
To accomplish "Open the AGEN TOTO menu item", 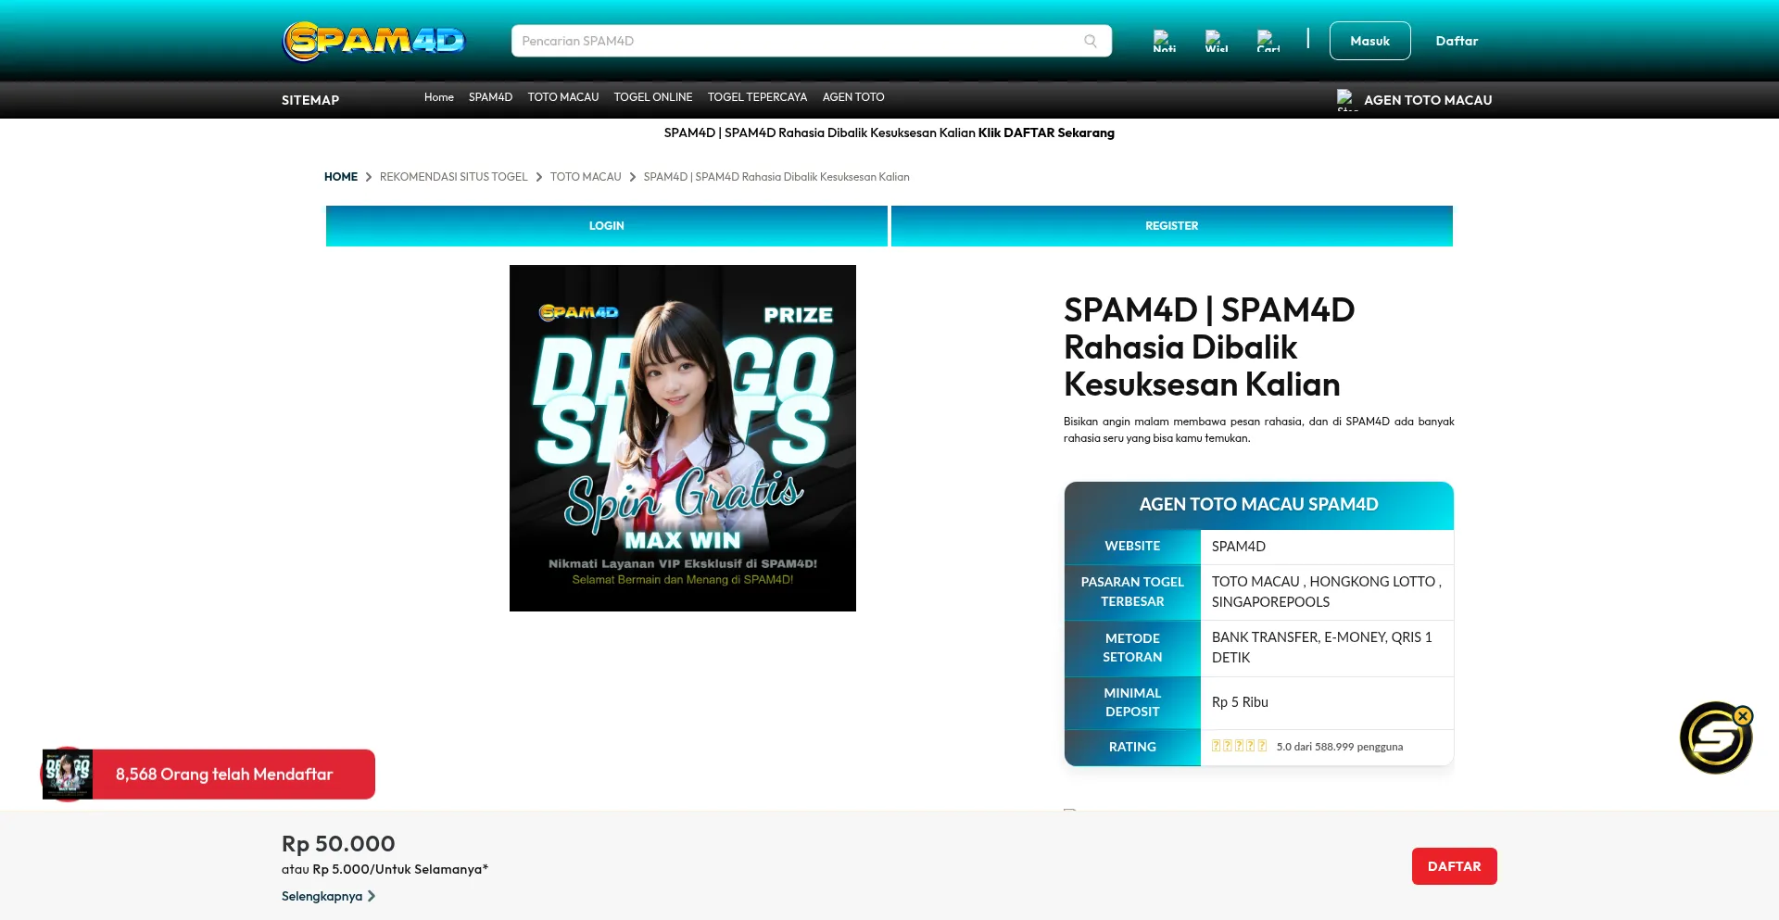I will click(x=853, y=97).
